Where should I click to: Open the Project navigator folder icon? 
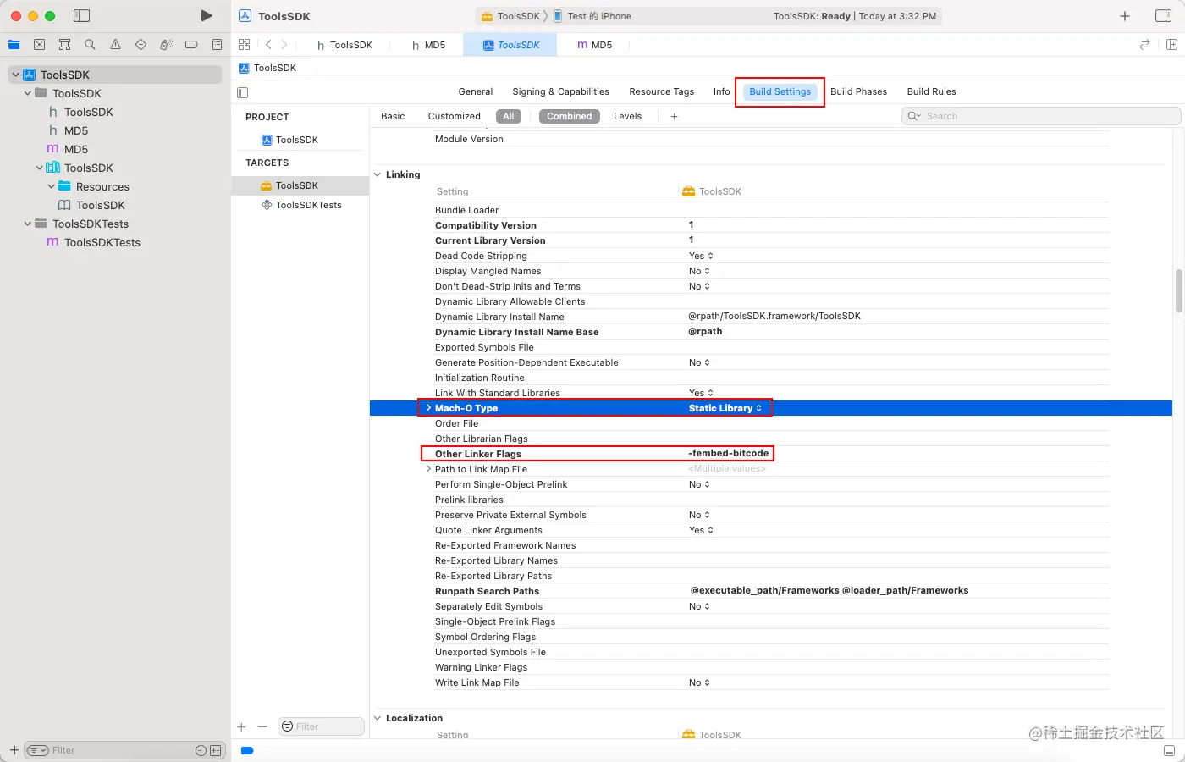click(14, 45)
